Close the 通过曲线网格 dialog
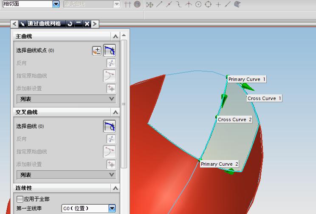The image size is (316, 214). click(x=87, y=24)
